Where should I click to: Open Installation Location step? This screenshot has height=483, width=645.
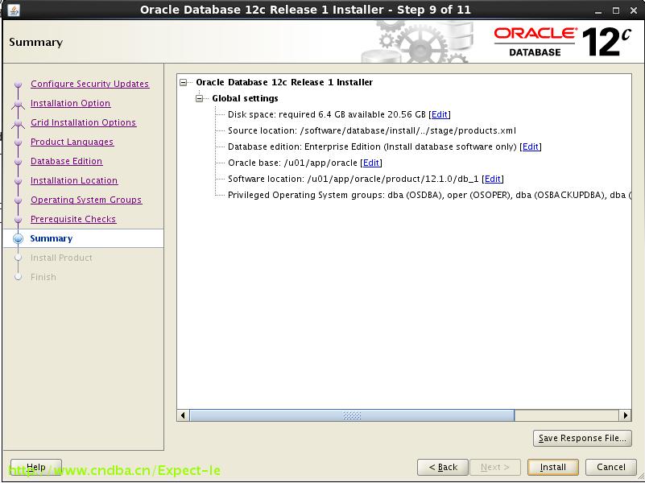click(x=74, y=180)
